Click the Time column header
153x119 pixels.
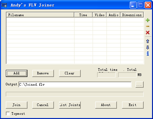(83, 15)
